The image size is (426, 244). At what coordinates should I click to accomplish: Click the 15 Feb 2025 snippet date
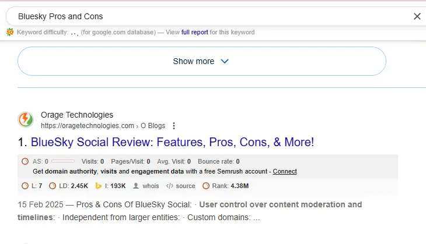pyautogui.click(x=40, y=204)
